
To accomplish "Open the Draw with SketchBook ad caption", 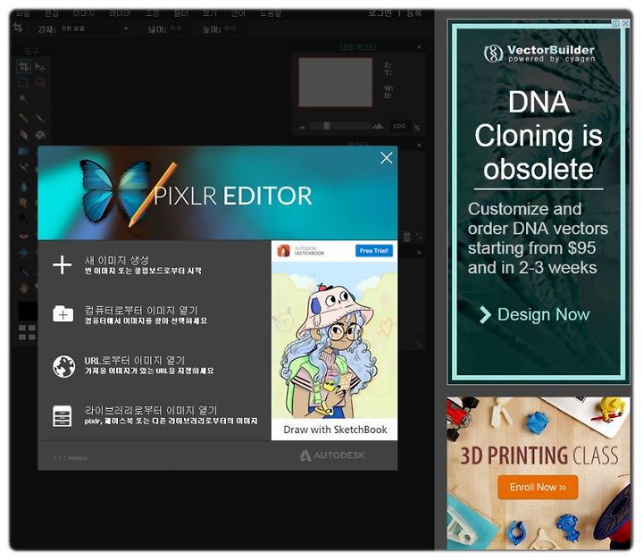I will click(335, 430).
